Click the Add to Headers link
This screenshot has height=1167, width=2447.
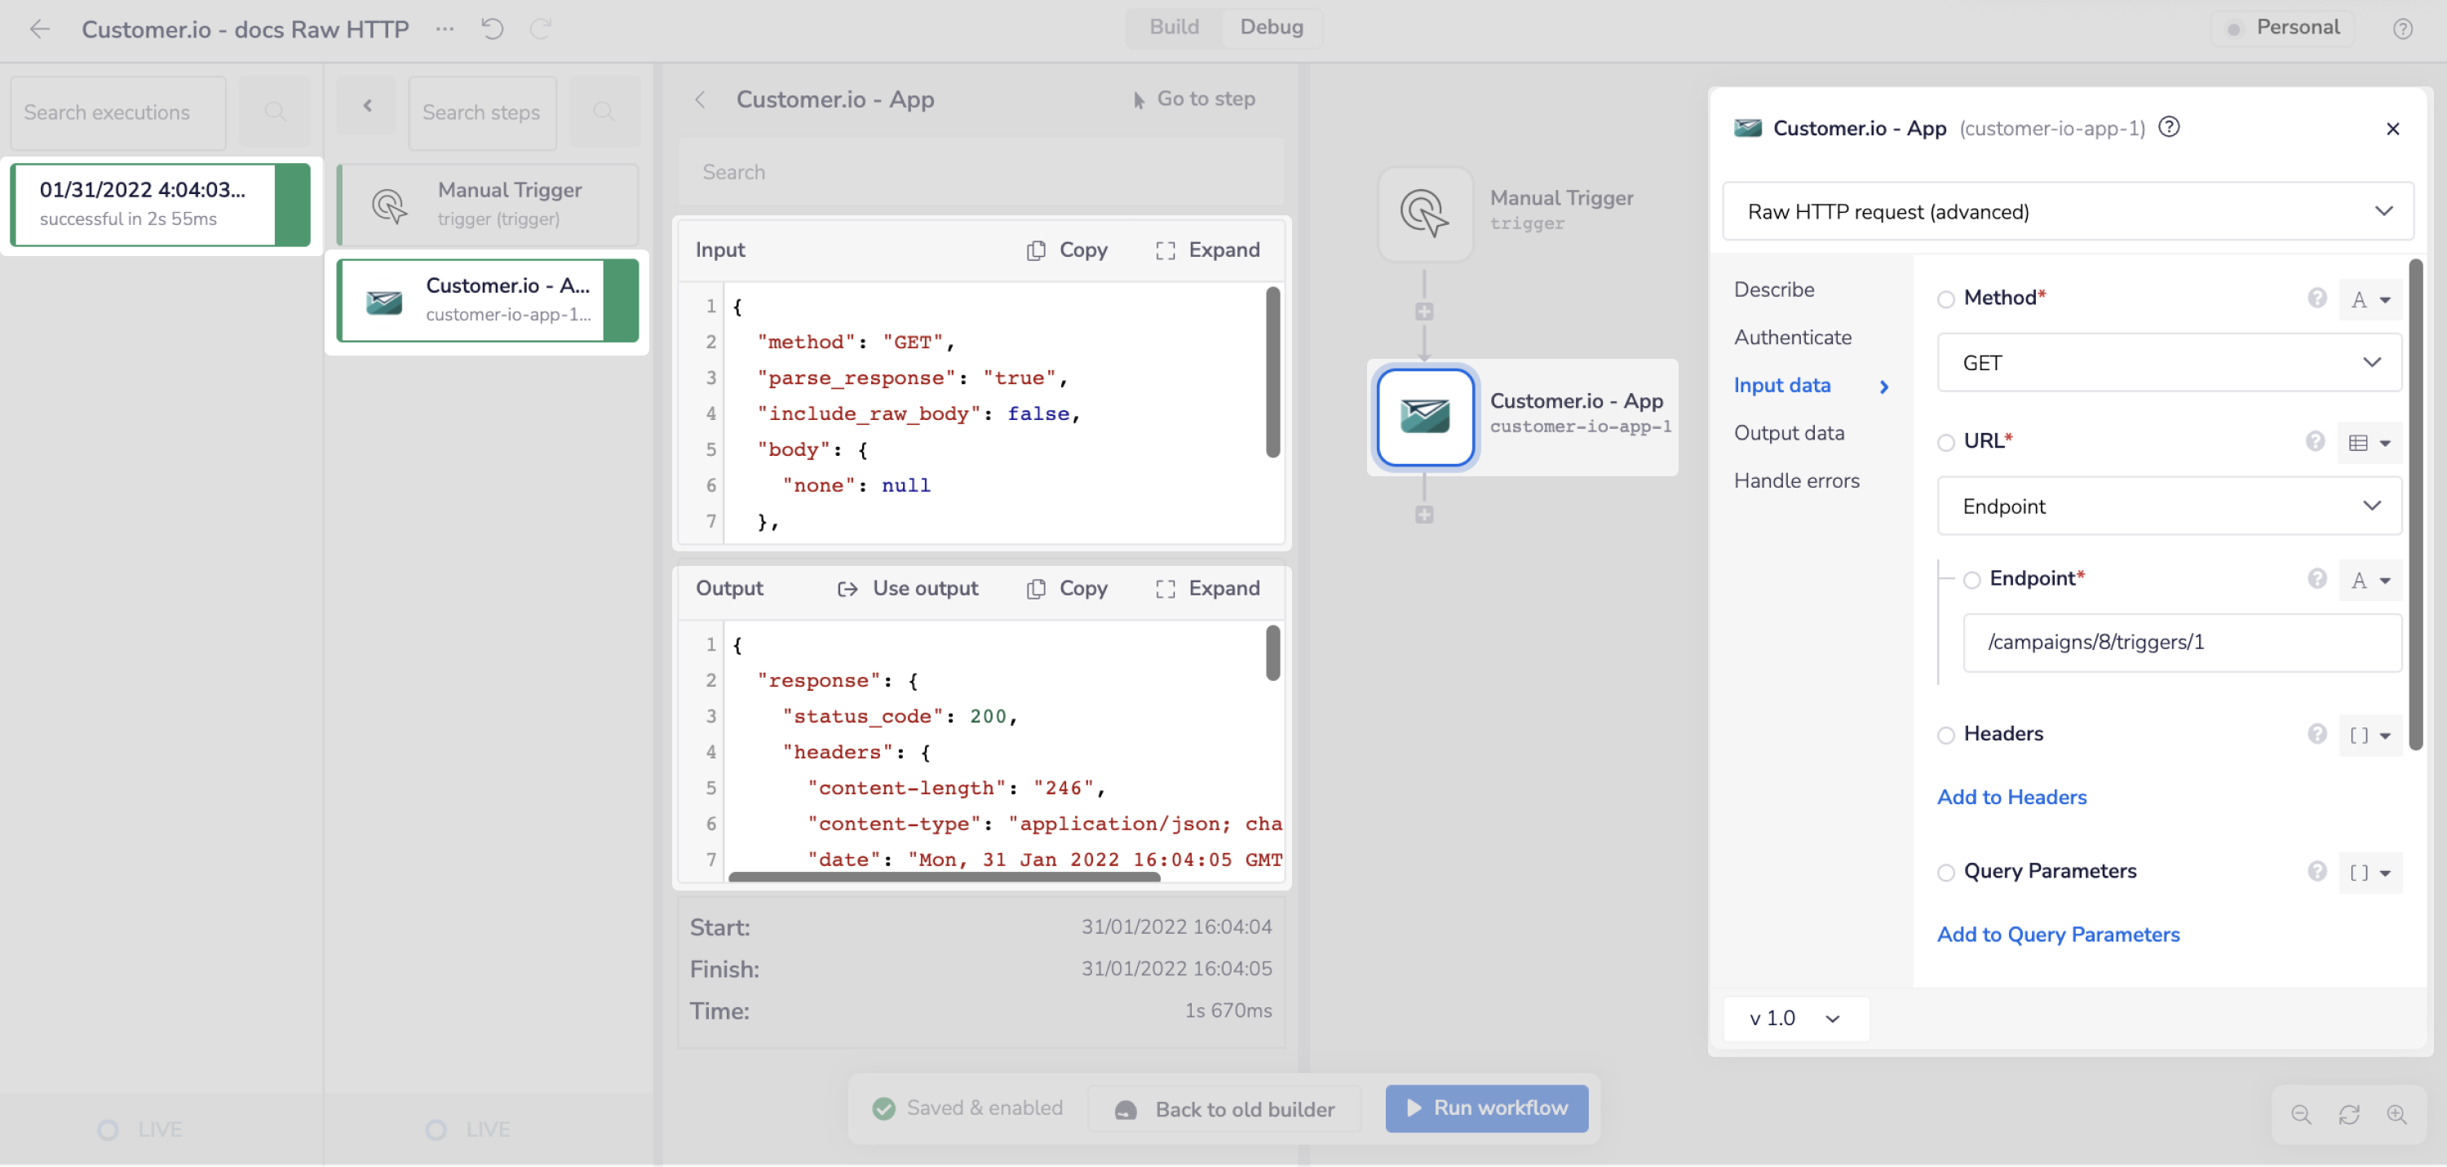2012,798
